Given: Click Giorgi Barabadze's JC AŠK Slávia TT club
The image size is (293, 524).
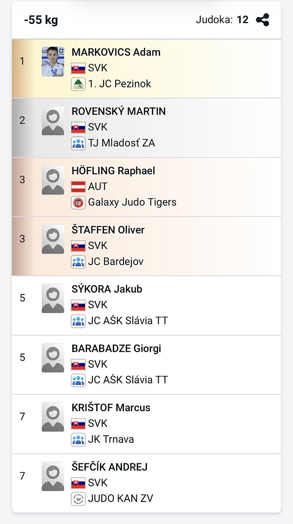Looking at the screenshot, I should coord(127,380).
